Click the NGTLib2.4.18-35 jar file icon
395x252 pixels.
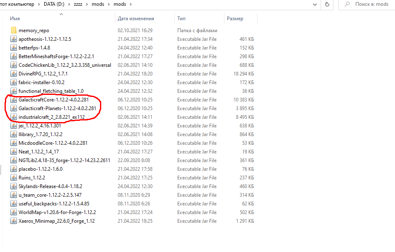14,160
